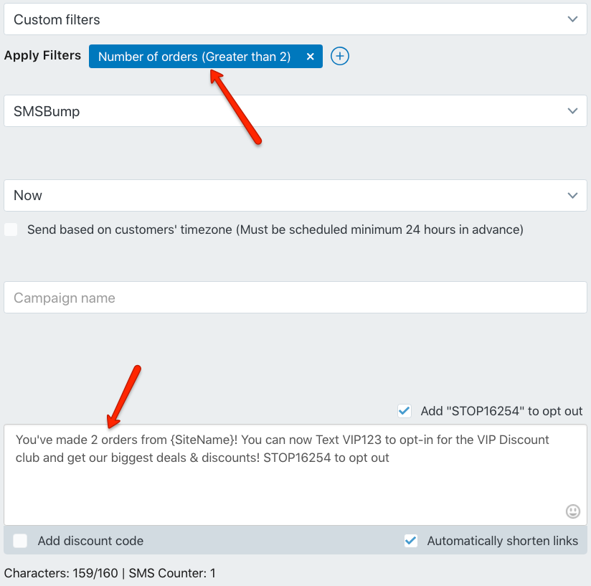Expand the Custom filters dropdown arrow

pos(572,19)
